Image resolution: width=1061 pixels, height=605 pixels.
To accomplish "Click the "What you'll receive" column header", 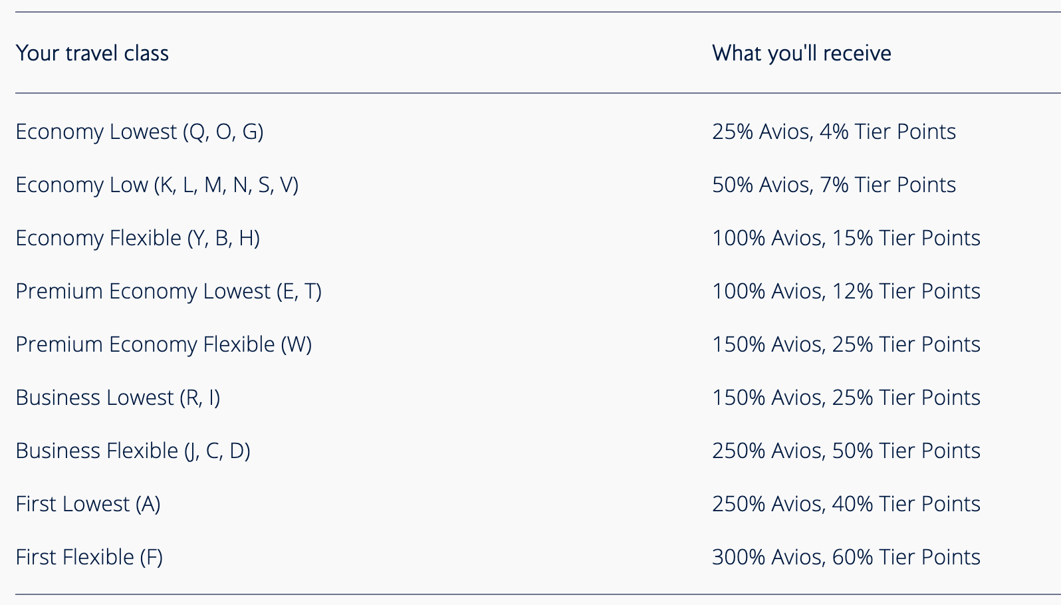I will tap(801, 53).
